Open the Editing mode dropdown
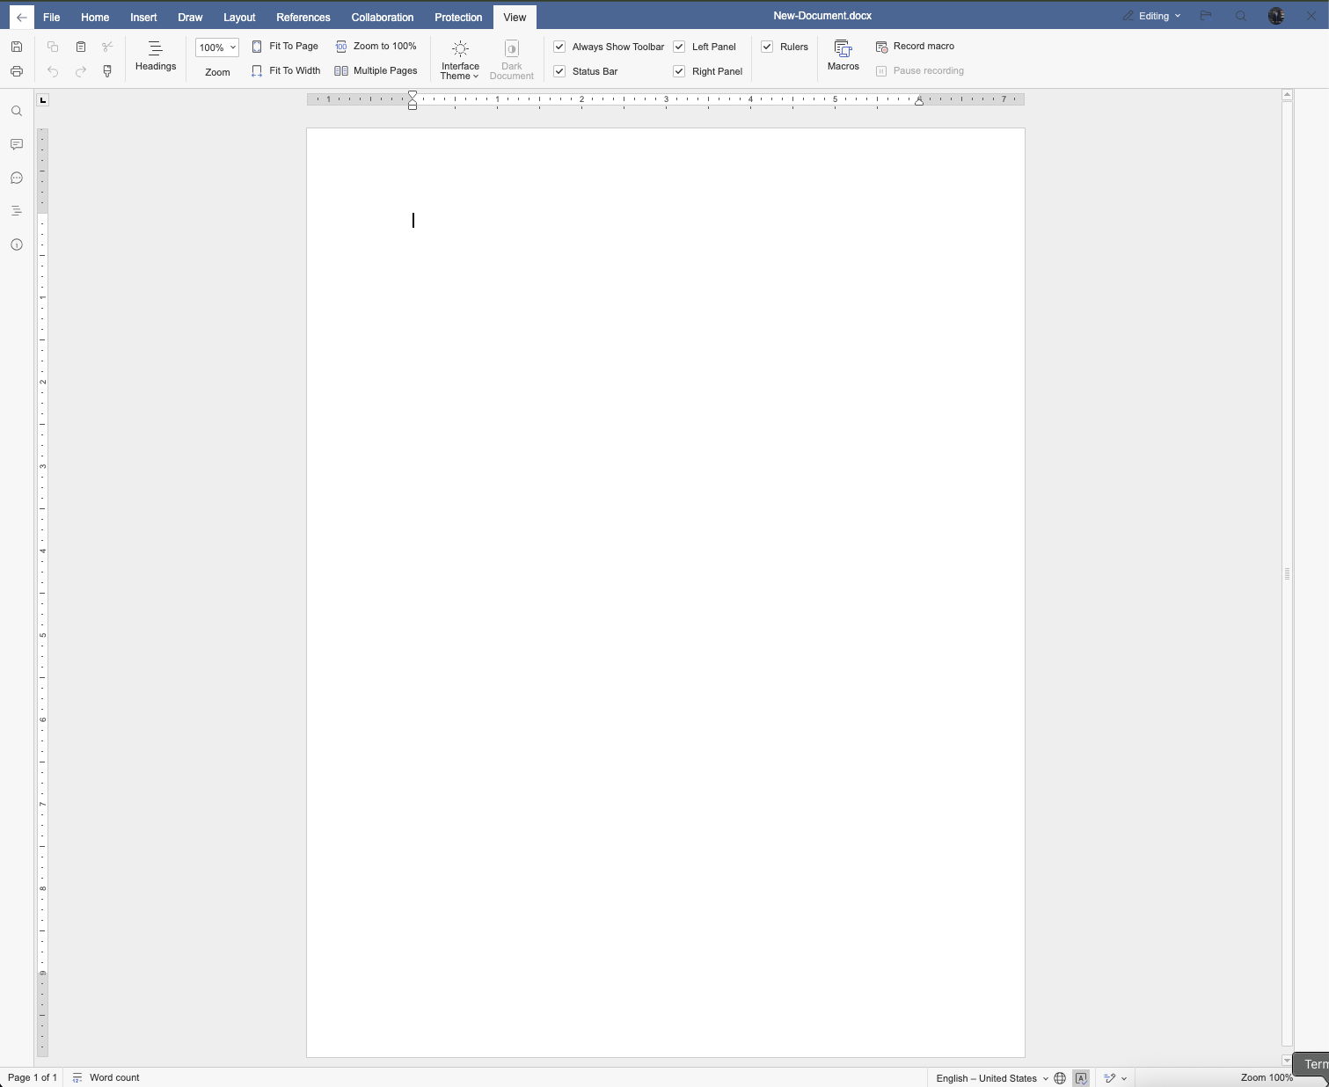The height and width of the screenshot is (1087, 1329). (1152, 16)
